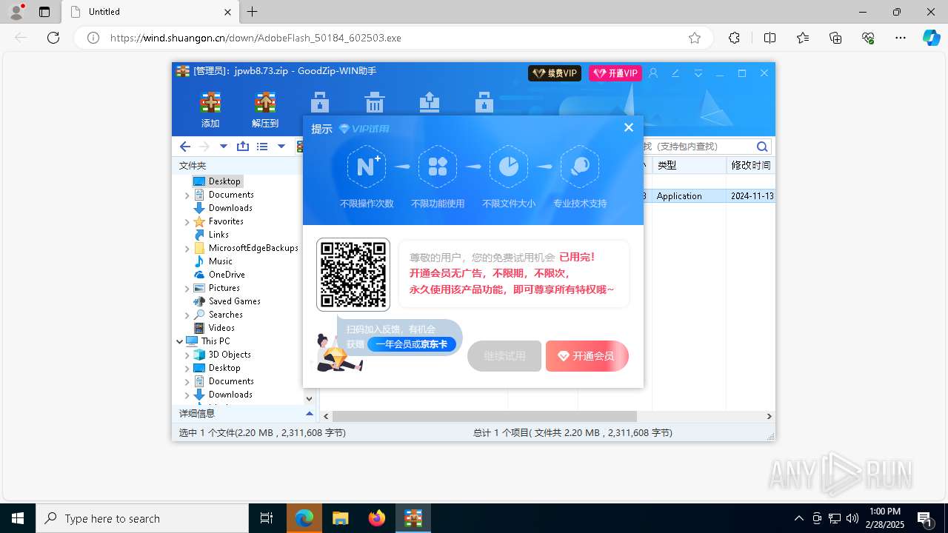948x533 pixels.
Task: Open File Explorer from the taskbar
Action: coord(341,518)
